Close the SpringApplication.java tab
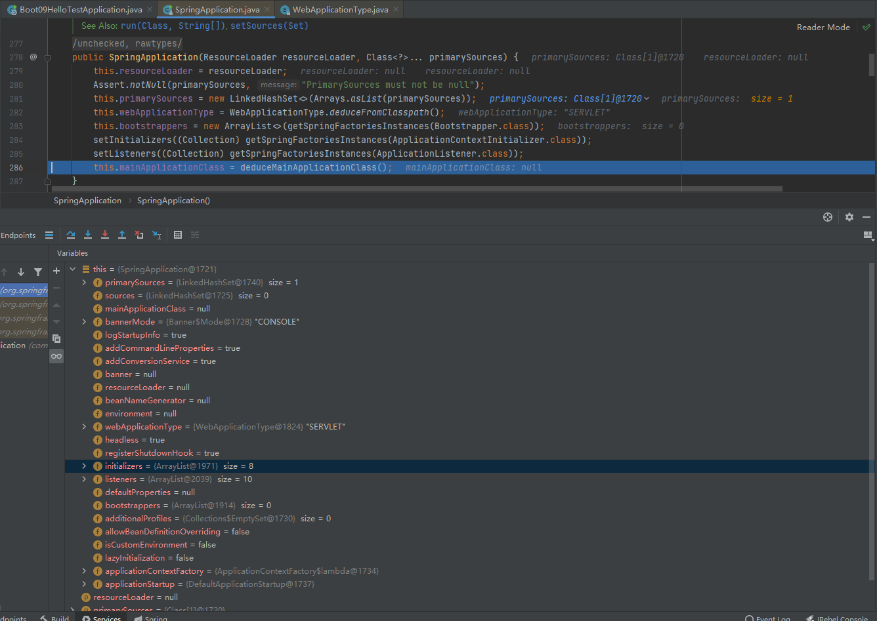877x621 pixels. tap(266, 10)
